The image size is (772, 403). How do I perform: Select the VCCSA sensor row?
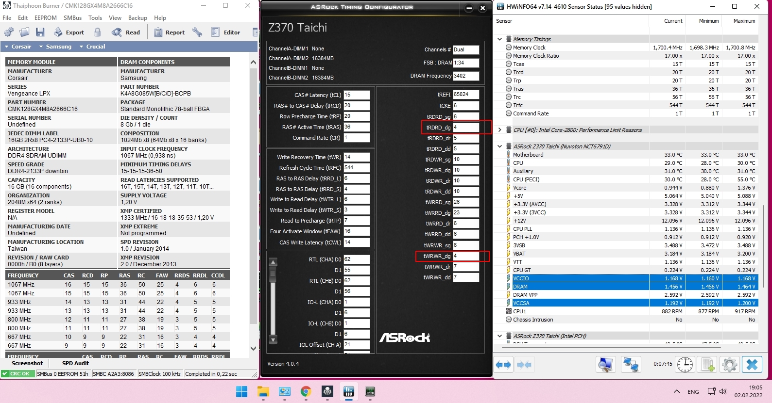click(631, 303)
